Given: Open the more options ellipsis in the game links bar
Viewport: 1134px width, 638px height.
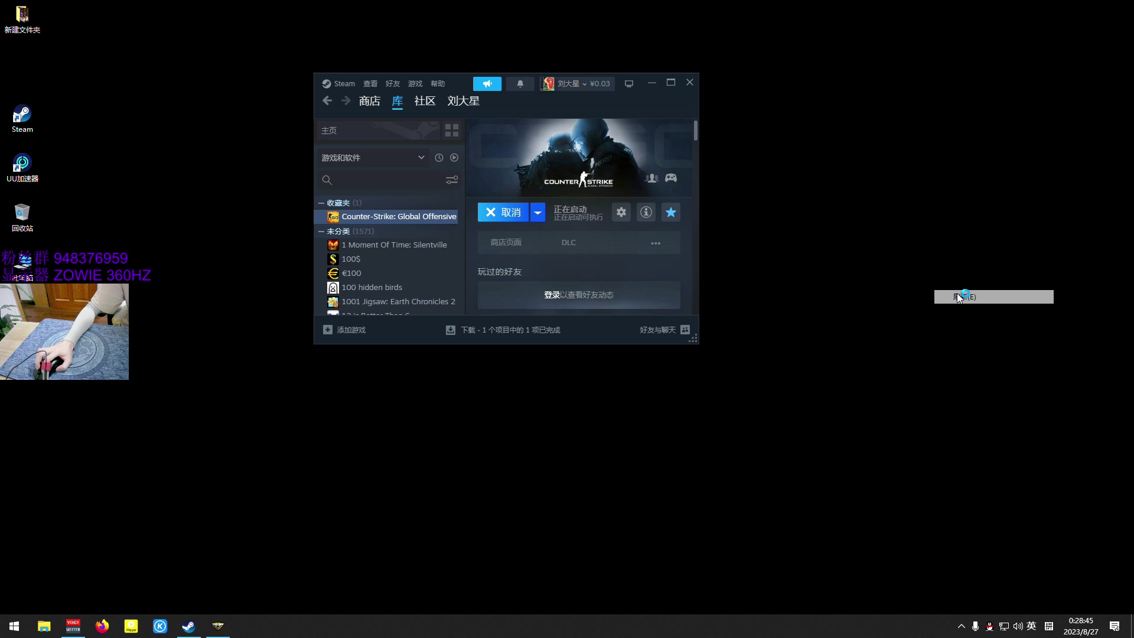Looking at the screenshot, I should (x=656, y=243).
